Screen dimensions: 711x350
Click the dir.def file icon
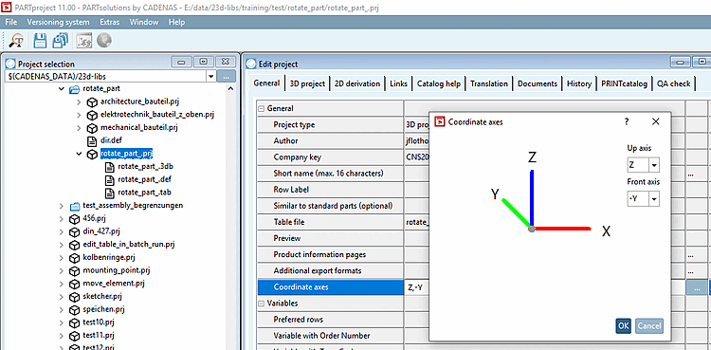coord(92,140)
